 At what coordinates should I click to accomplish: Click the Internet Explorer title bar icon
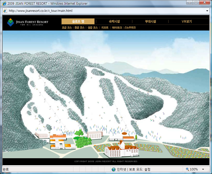click(4, 3)
